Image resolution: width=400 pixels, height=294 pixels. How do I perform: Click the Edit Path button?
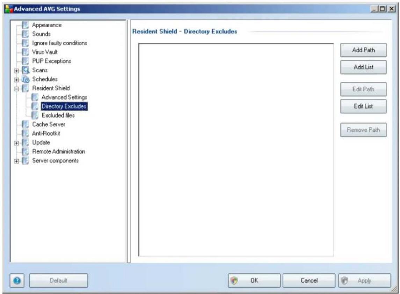tap(363, 89)
